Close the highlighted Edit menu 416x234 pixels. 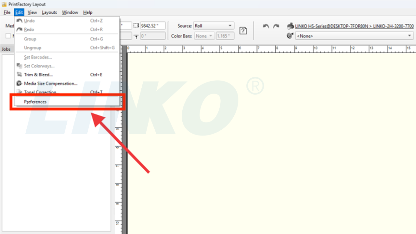click(x=19, y=12)
